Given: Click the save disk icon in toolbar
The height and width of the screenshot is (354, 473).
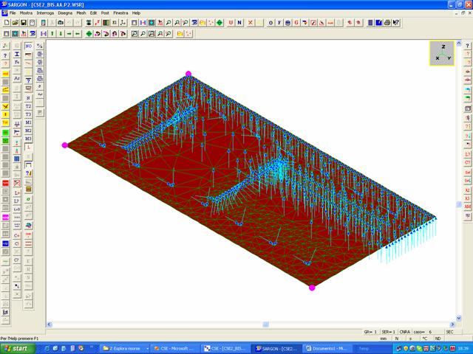Looking at the screenshot, I should (x=24, y=23).
